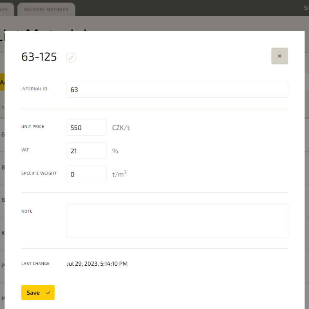Click the Specific Weight field showing 0
The image size is (309, 309).
click(x=86, y=174)
